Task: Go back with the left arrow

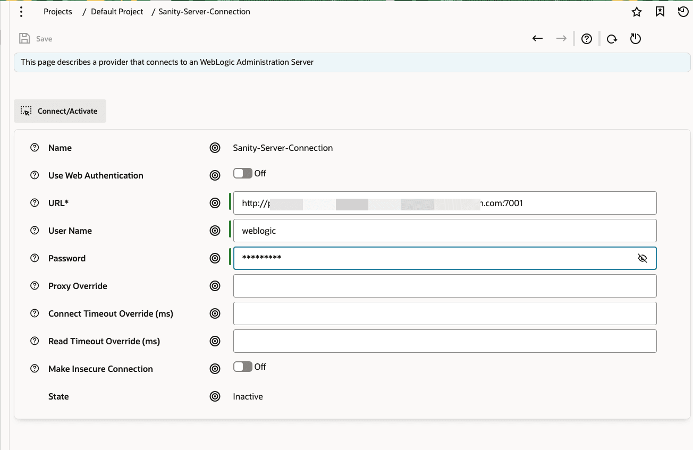Action: pos(537,38)
